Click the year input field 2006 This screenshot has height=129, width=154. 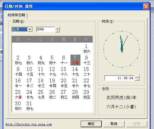[x=46, y=29]
